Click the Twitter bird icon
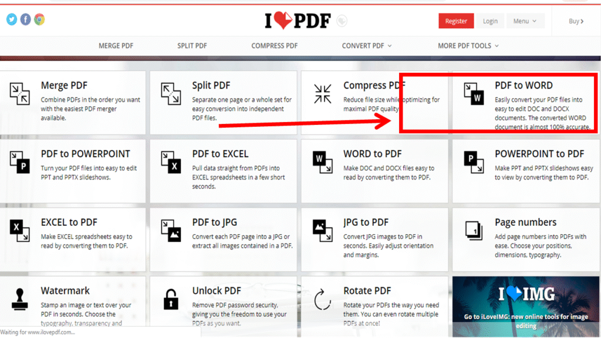The width and height of the screenshot is (601, 338). 12,19
